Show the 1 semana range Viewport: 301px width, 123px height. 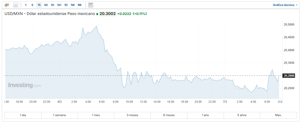(59, 115)
